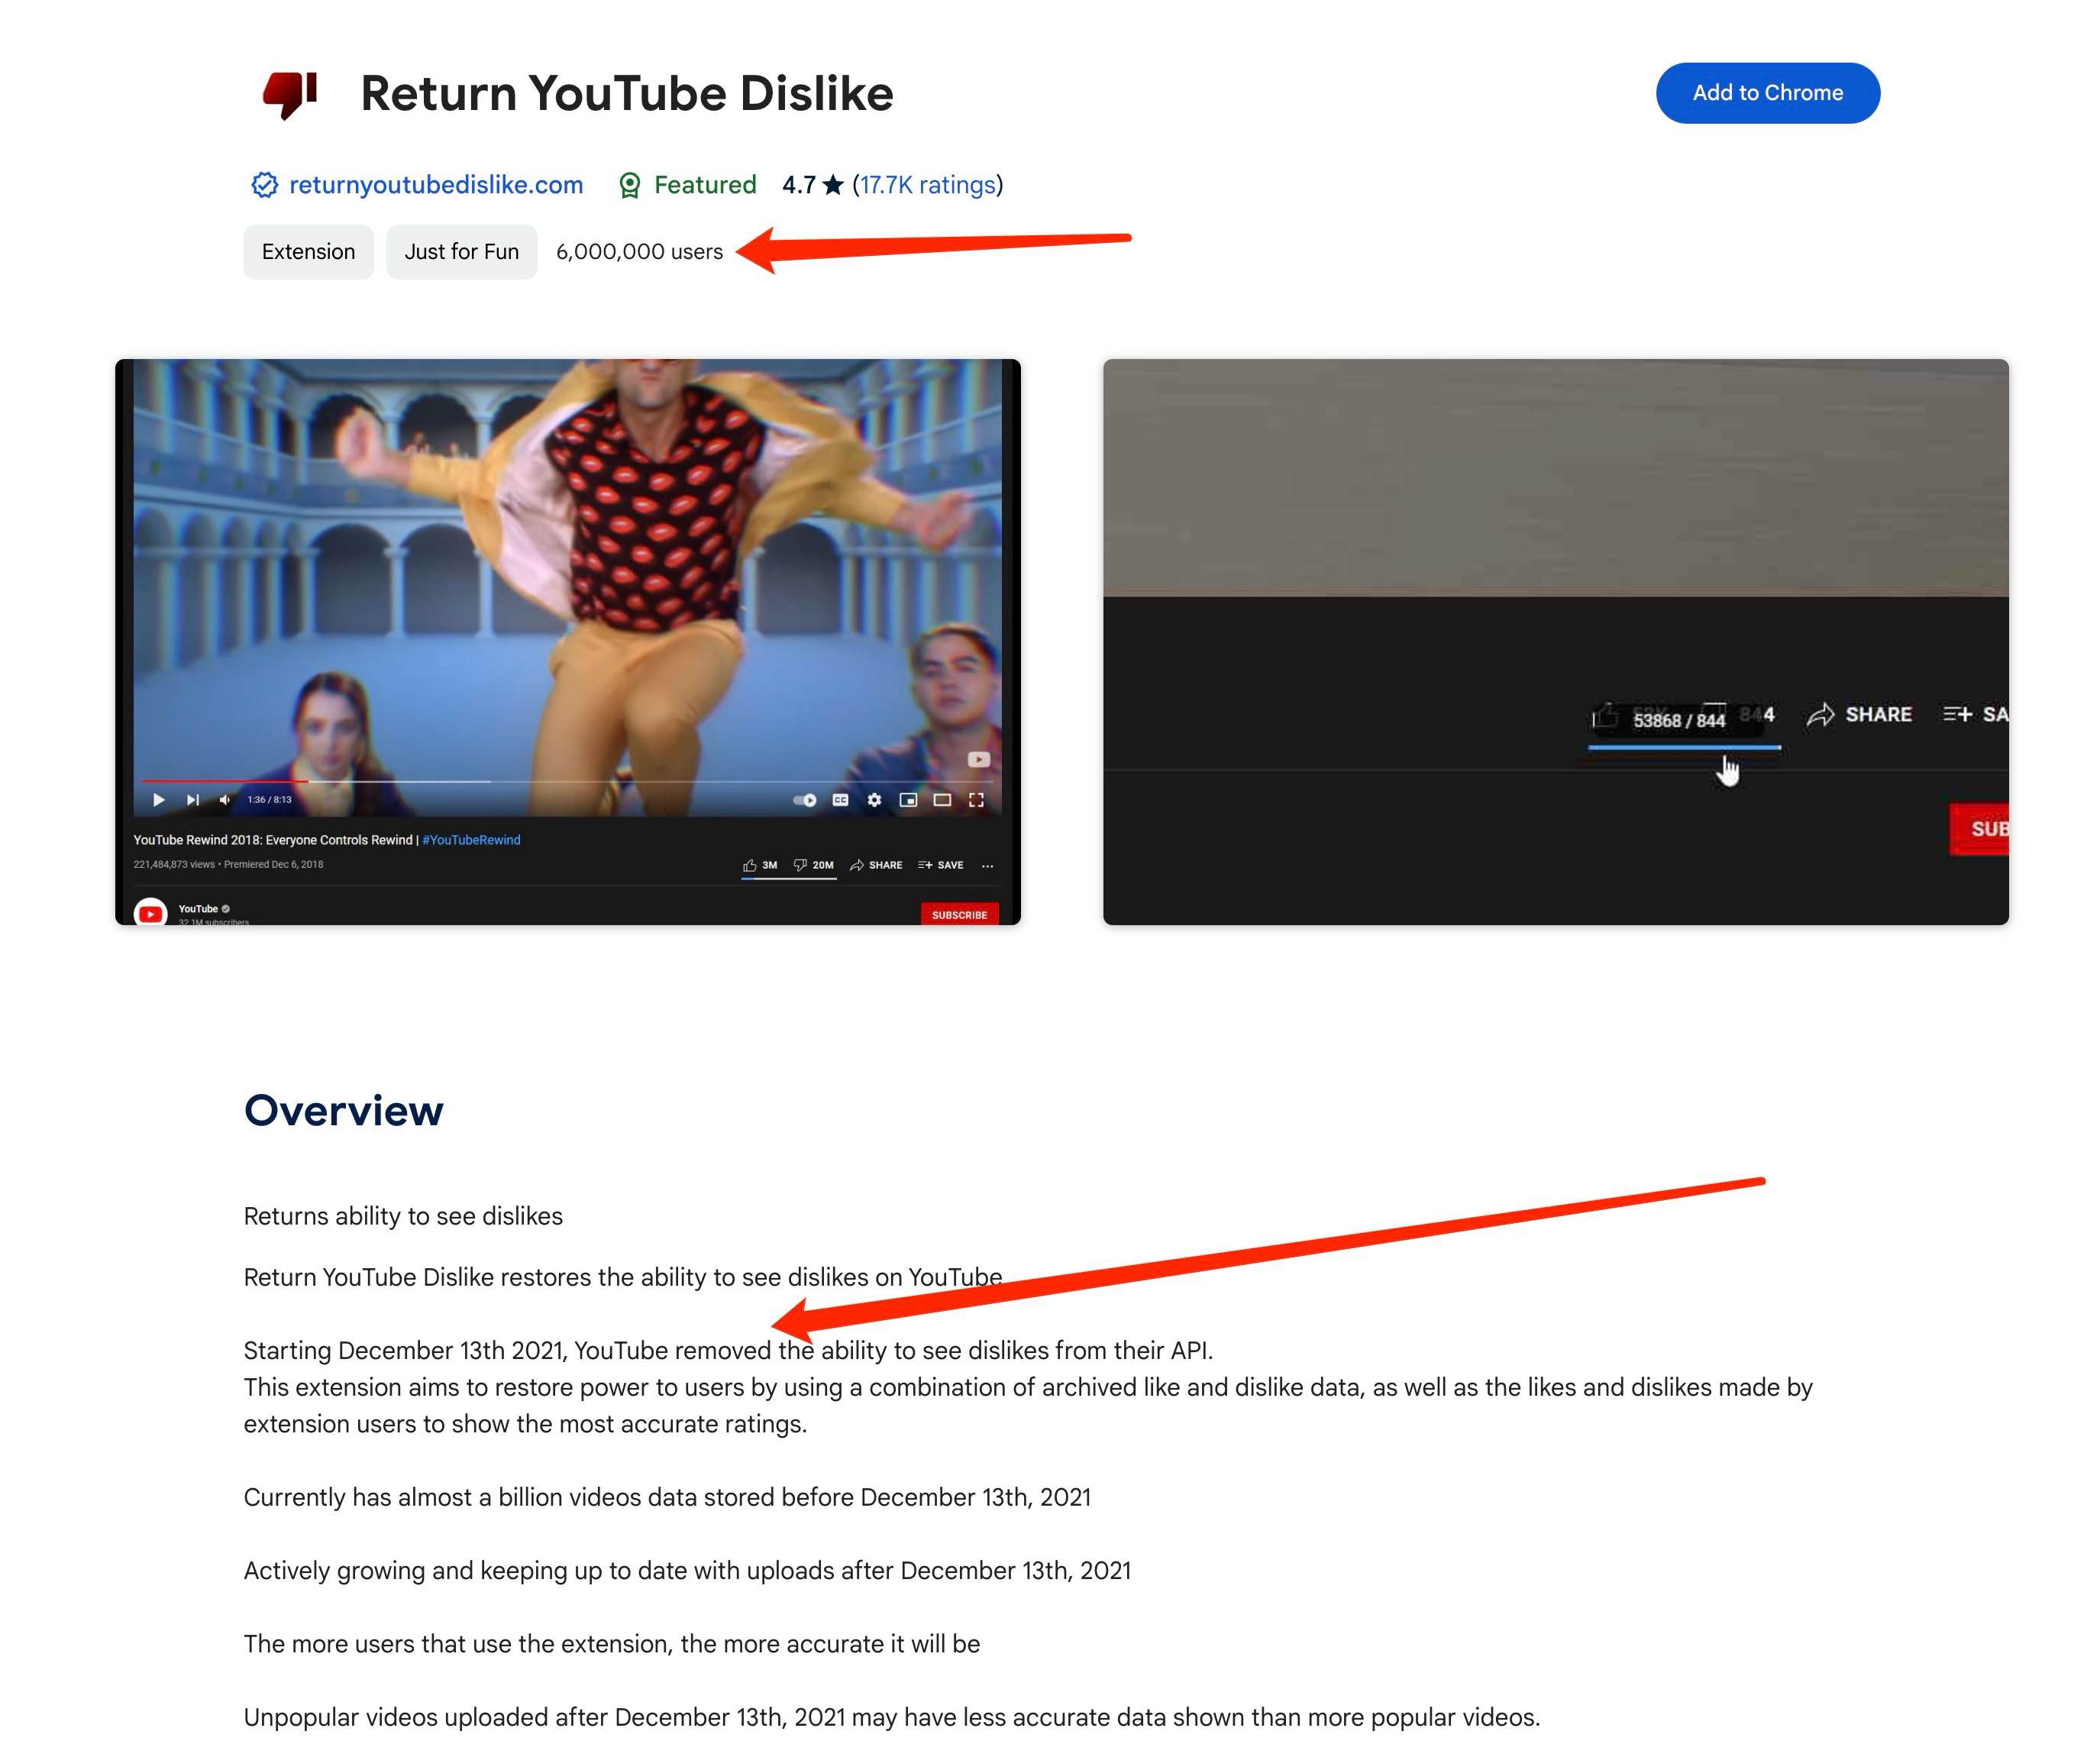
Task: Click the 20M dislike thumbs-down icon
Action: (x=800, y=865)
